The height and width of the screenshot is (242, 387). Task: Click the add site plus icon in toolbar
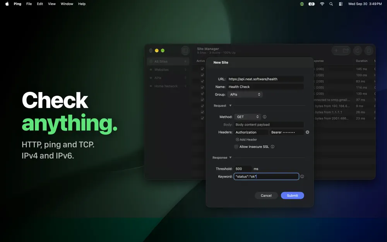point(336,51)
